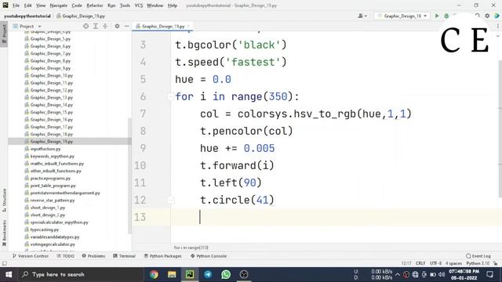This screenshot has width=502, height=282.
Task: Click the volume icon in system tray
Action: pyautogui.click(x=442, y=274)
